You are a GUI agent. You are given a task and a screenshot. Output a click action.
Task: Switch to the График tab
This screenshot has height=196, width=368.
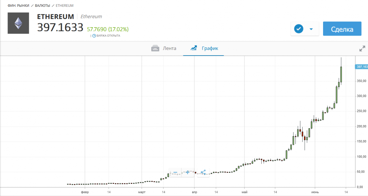point(203,48)
